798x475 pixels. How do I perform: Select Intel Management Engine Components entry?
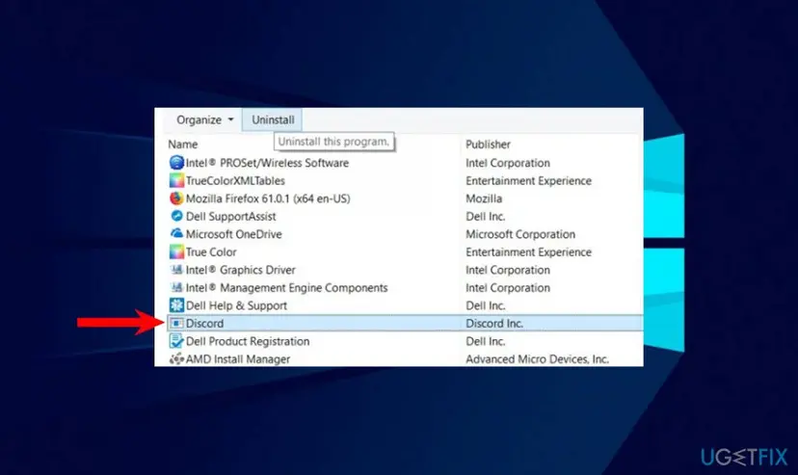click(286, 287)
